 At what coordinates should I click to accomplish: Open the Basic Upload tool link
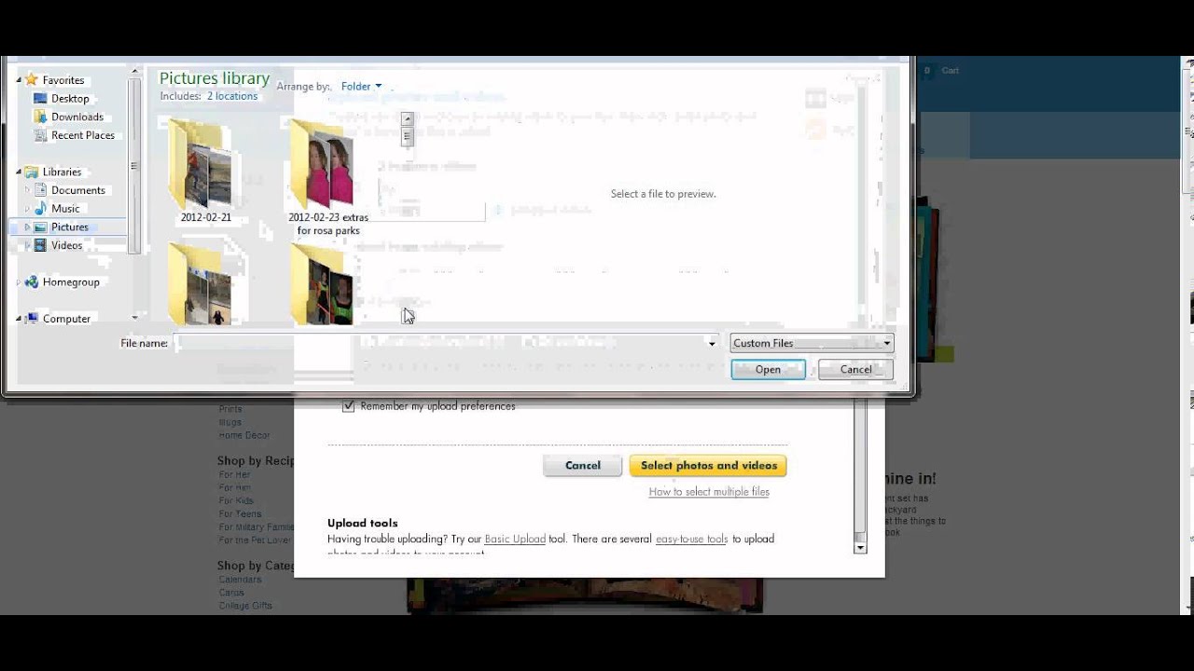pyautogui.click(x=515, y=540)
